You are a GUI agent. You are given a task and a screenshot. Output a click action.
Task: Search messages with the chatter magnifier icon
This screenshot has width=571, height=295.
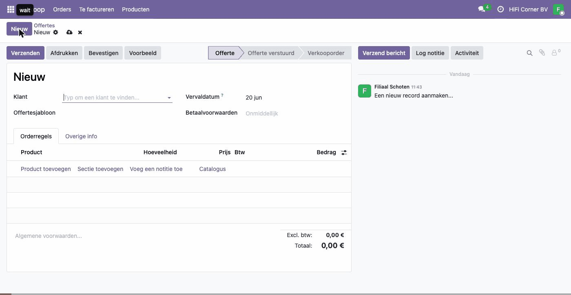pyautogui.click(x=529, y=53)
